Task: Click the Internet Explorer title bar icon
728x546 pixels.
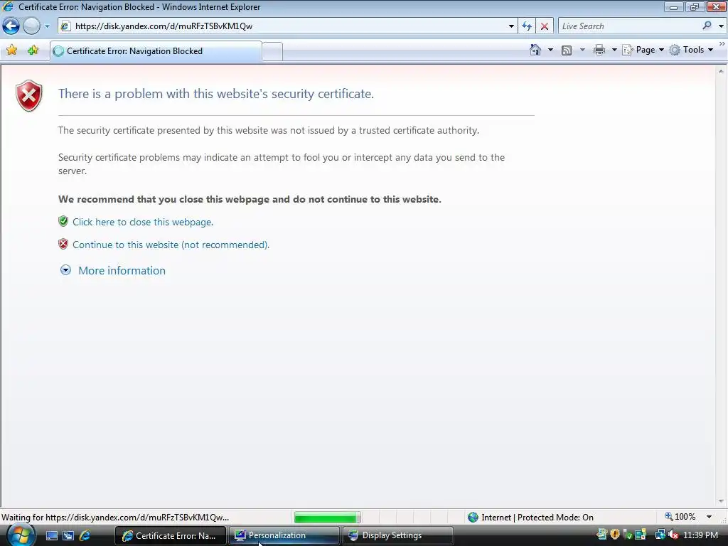Action: pos(8,6)
